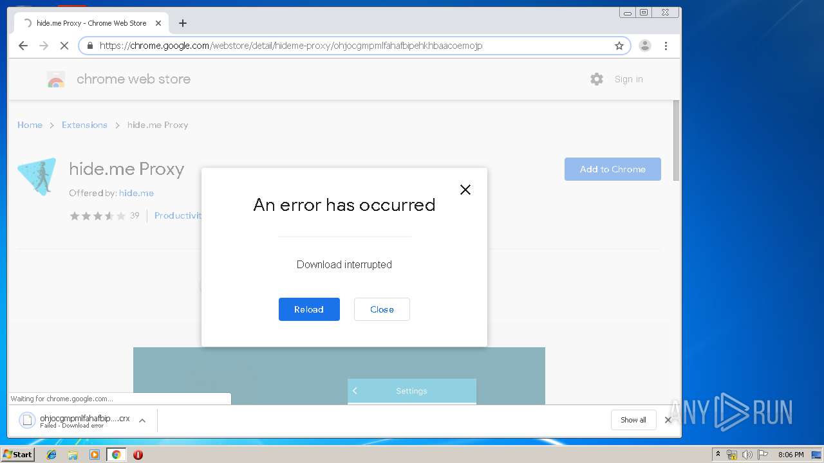This screenshot has height=463, width=824.
Task: Stop loading the page
Action: pyautogui.click(x=64, y=46)
